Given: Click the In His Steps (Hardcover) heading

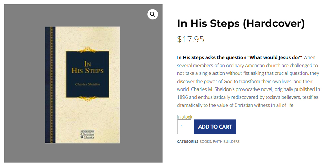Looking at the screenshot, I should click(x=241, y=24).
